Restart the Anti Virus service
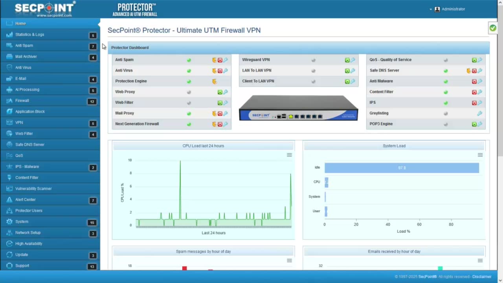The height and width of the screenshot is (283, 503). click(214, 71)
